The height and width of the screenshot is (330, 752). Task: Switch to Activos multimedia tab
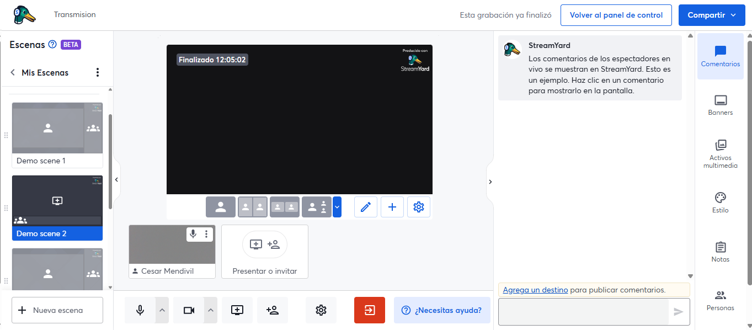click(720, 153)
